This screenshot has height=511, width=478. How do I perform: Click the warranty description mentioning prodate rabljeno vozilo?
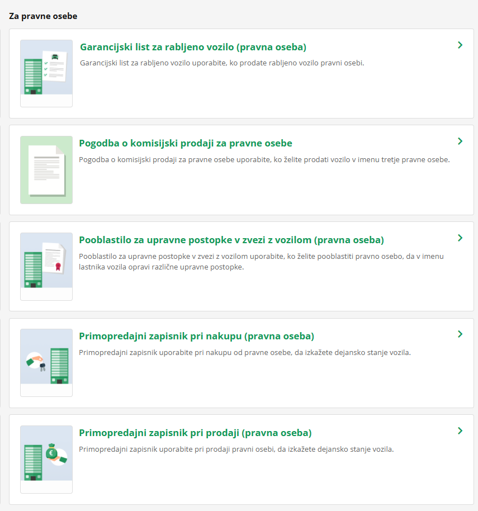pos(222,63)
